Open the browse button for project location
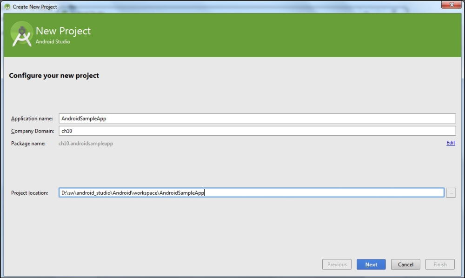Image resolution: width=465 pixels, height=278 pixels. point(451,192)
